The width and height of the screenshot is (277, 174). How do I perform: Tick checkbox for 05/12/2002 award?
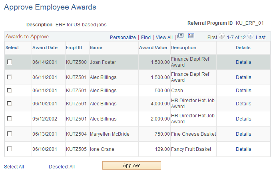pos(9,119)
